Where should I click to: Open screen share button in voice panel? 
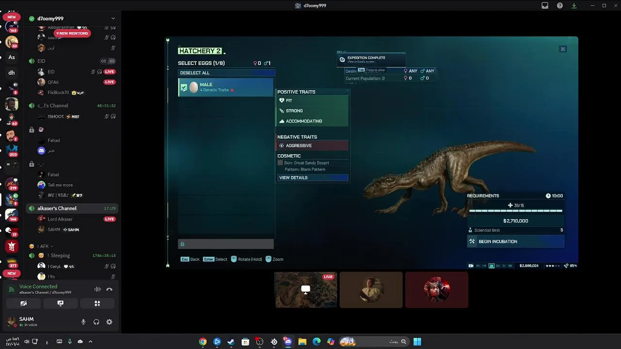[x=60, y=303]
